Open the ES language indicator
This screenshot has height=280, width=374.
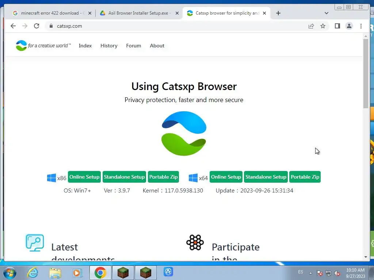click(x=301, y=272)
